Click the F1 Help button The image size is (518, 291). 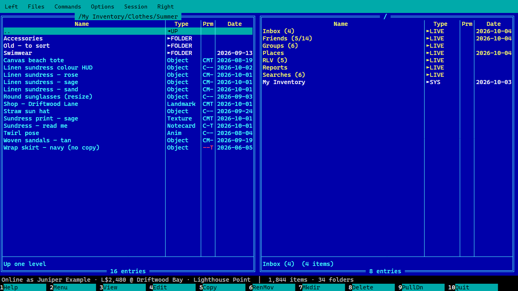pos(23,287)
